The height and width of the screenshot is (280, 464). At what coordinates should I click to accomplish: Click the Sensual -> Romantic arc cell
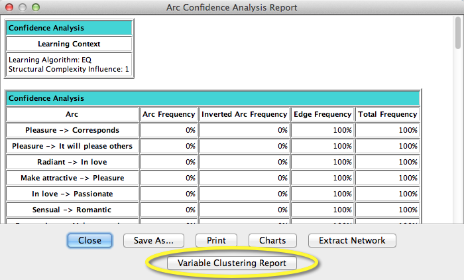coord(72,210)
